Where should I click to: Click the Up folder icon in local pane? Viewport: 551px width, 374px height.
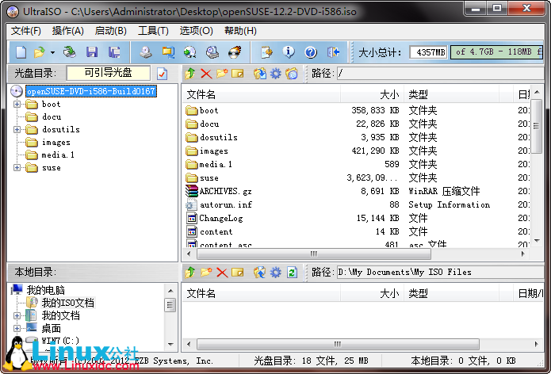click(190, 272)
